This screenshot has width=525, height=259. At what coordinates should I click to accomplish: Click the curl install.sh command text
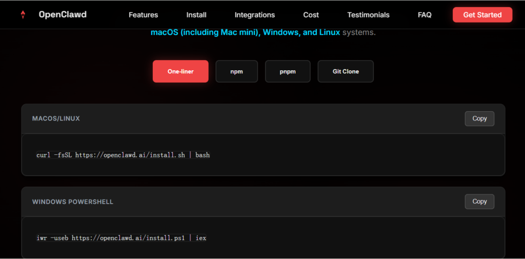[123, 155]
